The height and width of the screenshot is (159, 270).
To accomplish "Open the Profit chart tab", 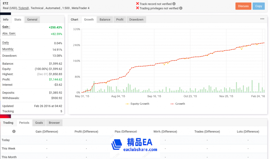I will pyautogui.click(x=120, y=20).
